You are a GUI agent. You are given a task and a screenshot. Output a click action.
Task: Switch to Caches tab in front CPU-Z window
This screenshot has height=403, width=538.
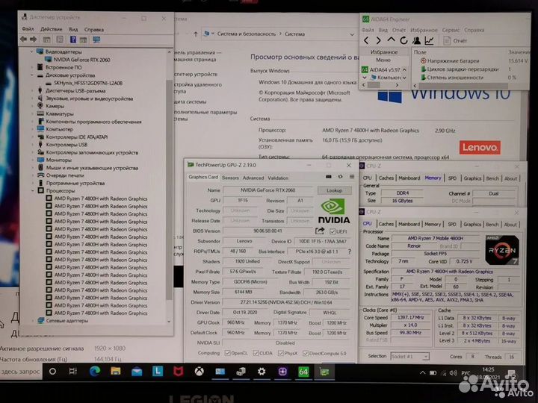point(386,224)
